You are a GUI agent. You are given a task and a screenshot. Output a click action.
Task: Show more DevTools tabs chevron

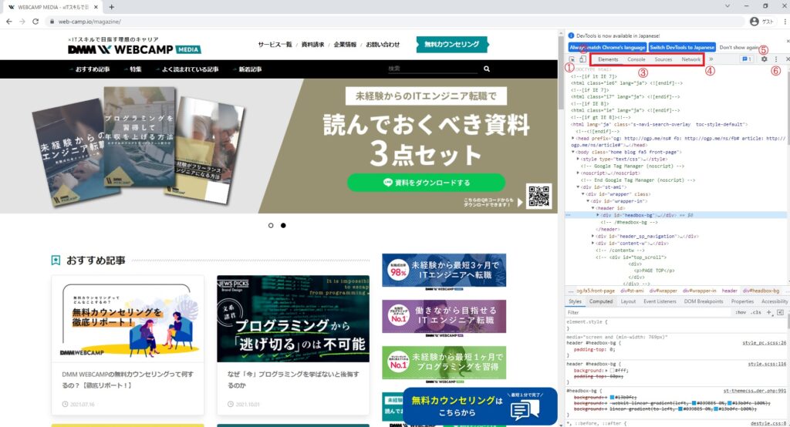(x=711, y=59)
